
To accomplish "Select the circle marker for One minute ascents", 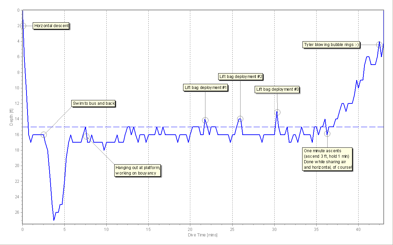I will coord(327,134).
